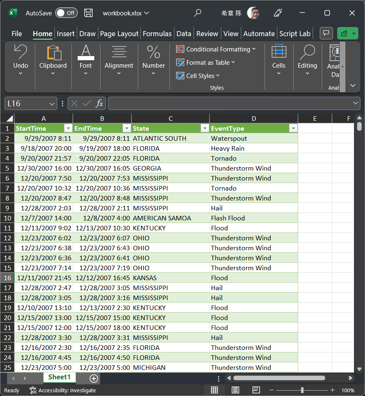The height and width of the screenshot is (396, 365).
Task: Open the Data ribbon tab
Action: tap(184, 34)
